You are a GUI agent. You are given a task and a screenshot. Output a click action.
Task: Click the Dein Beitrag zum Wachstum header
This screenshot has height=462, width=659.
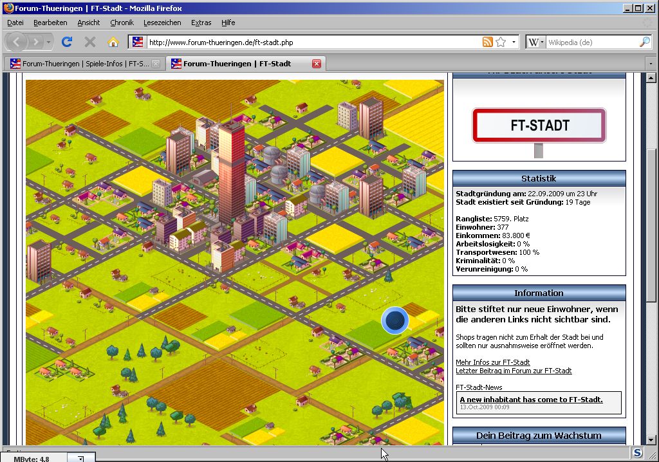coord(539,436)
